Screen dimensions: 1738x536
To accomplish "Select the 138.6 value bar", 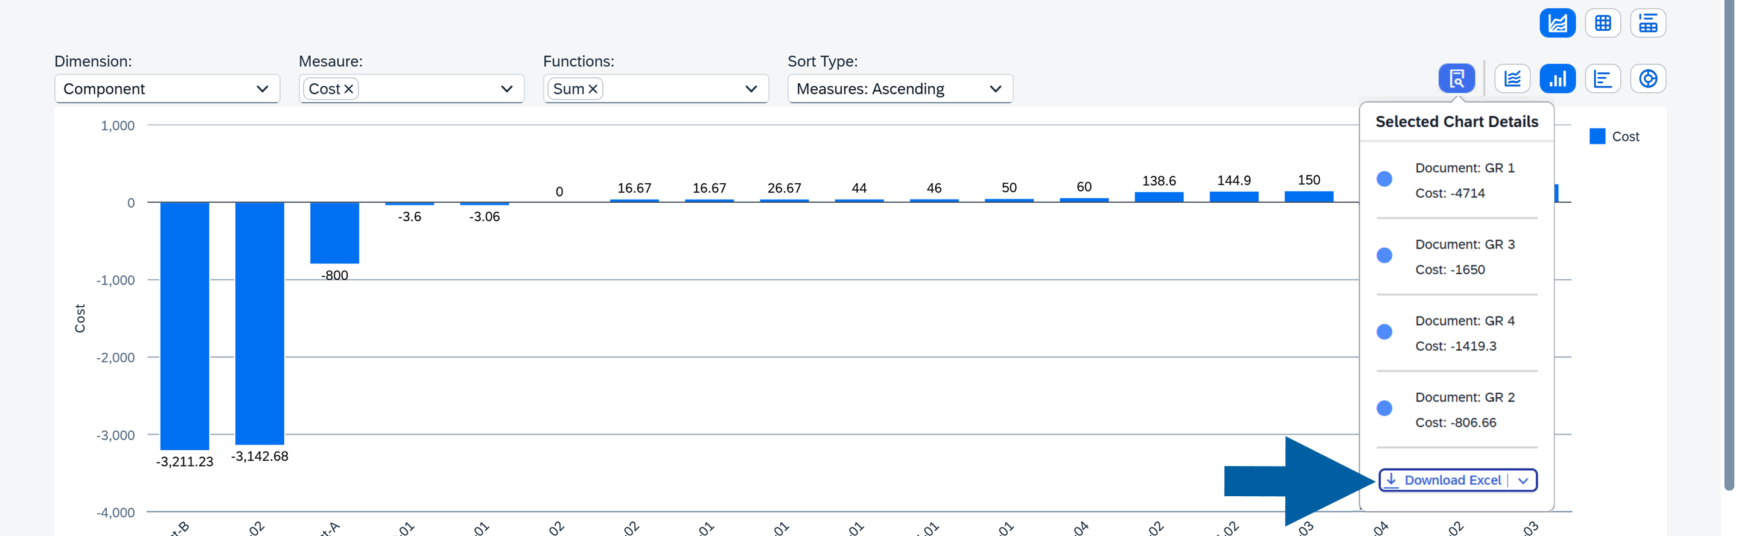I will tap(1159, 197).
